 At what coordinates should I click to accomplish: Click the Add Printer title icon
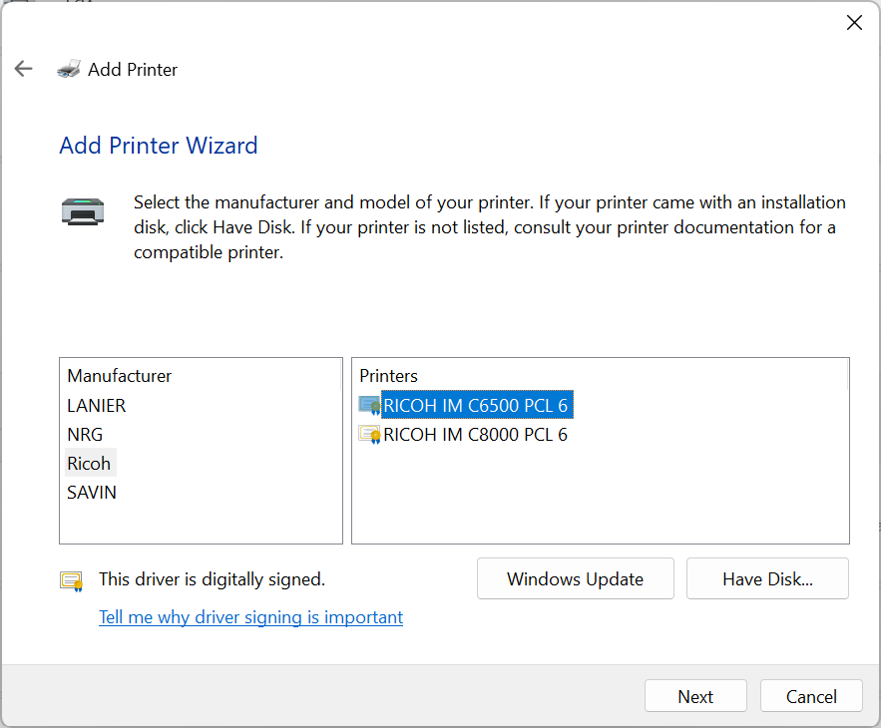click(x=69, y=69)
